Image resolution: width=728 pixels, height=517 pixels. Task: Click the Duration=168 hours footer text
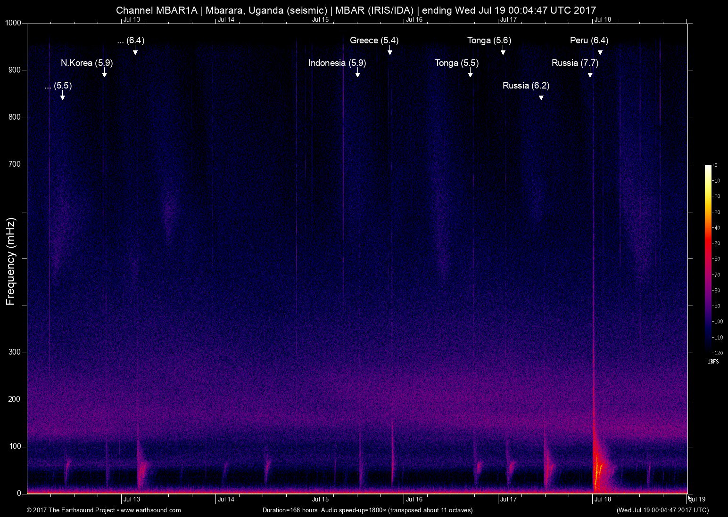pos(368,510)
